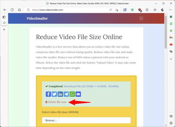Select the VideoSmaller tab in the vertical tab strip
This screenshot has height=127, width=175.
click(4, 23)
